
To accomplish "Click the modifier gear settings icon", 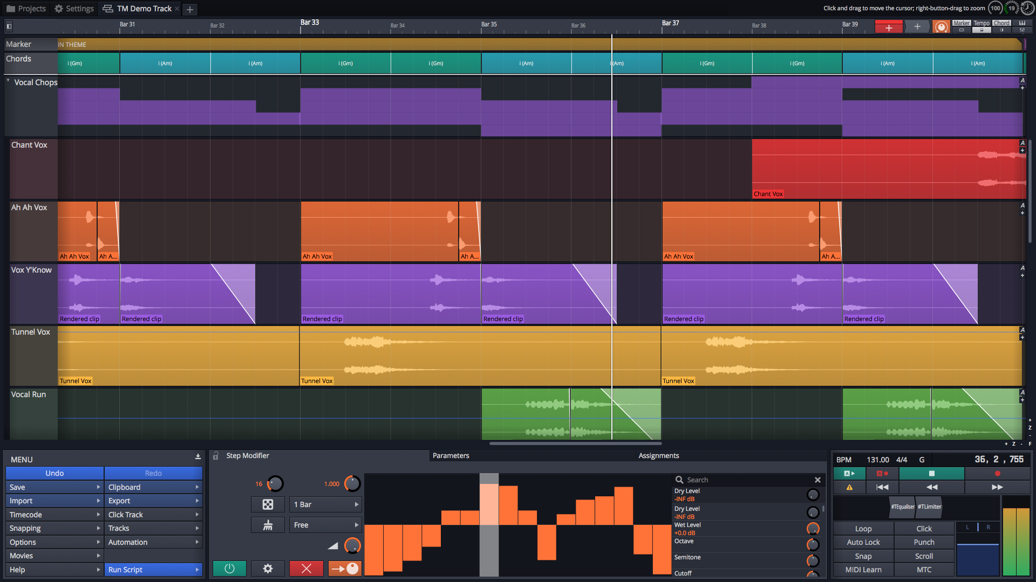I will [268, 569].
